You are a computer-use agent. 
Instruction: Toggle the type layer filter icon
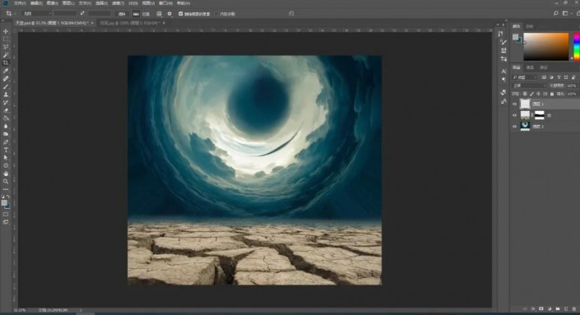[559, 77]
